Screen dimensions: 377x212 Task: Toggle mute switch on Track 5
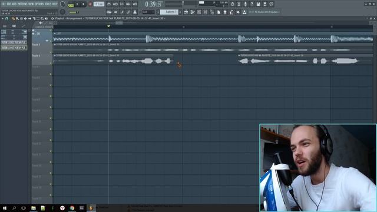coord(51,74)
